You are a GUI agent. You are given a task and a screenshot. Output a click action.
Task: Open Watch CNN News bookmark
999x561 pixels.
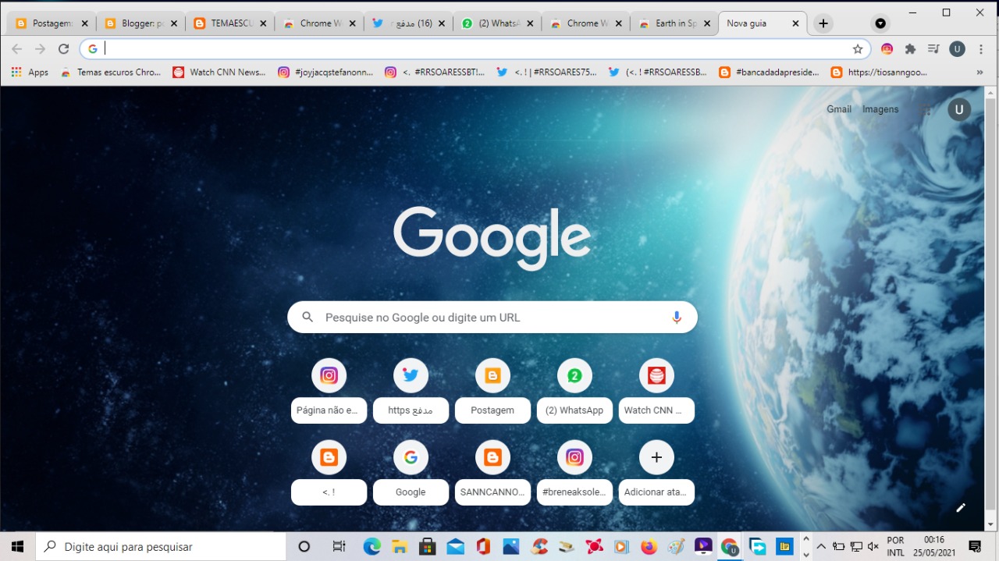click(x=219, y=72)
